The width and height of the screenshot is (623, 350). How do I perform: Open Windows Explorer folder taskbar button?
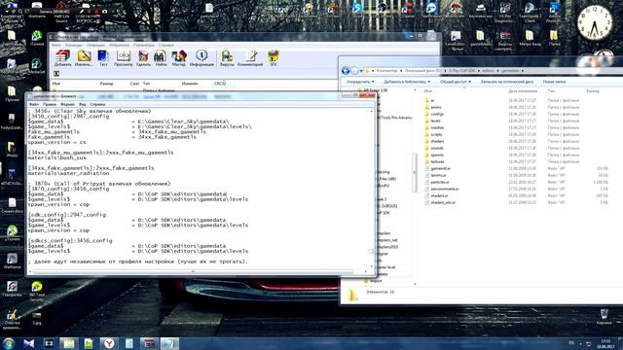click(x=69, y=343)
